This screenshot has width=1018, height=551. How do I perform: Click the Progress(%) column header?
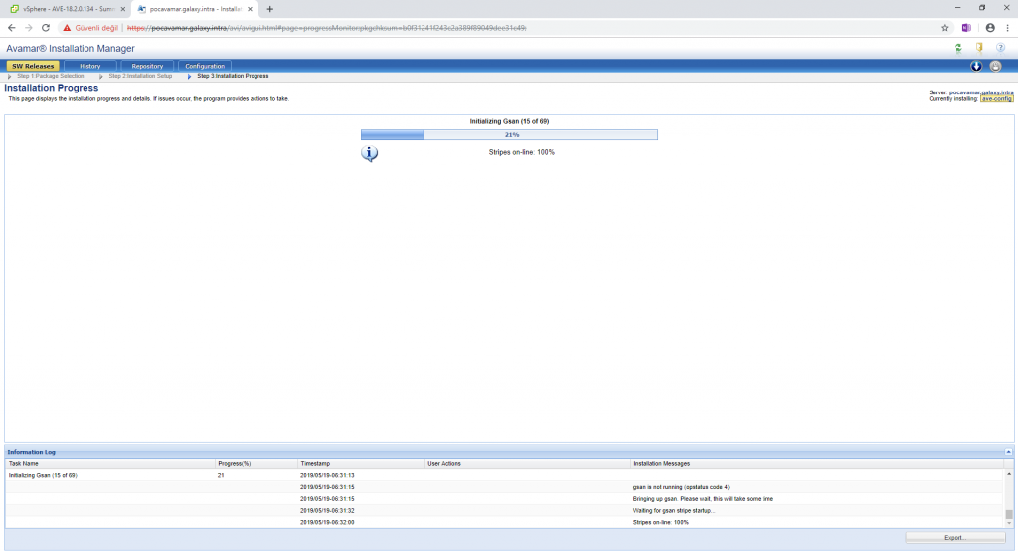pos(256,463)
